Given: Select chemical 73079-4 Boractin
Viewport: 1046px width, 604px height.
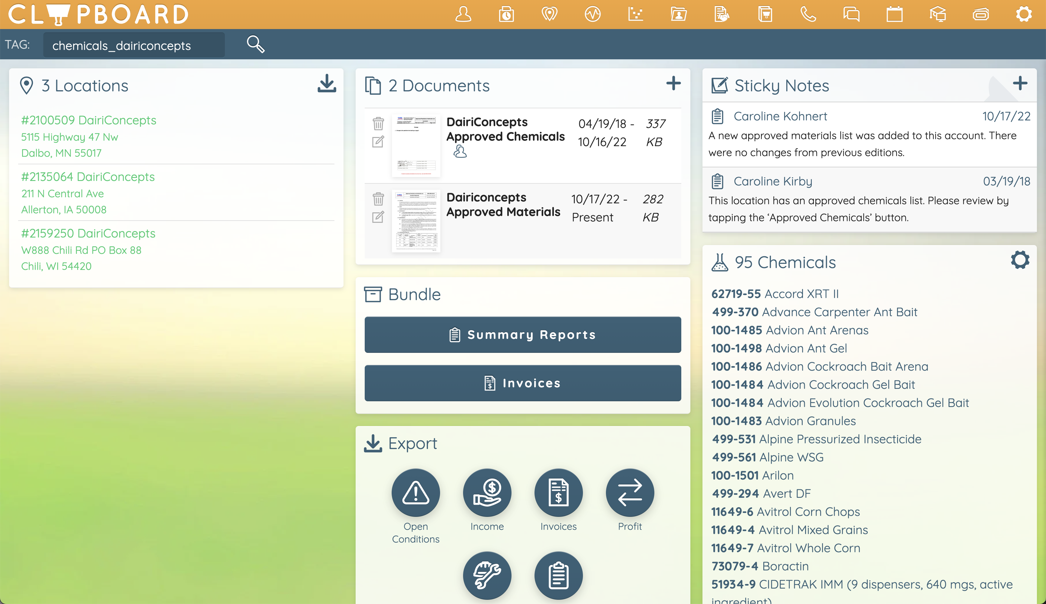Looking at the screenshot, I should pos(760,566).
